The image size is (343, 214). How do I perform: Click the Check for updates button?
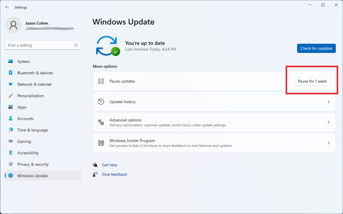[316, 48]
